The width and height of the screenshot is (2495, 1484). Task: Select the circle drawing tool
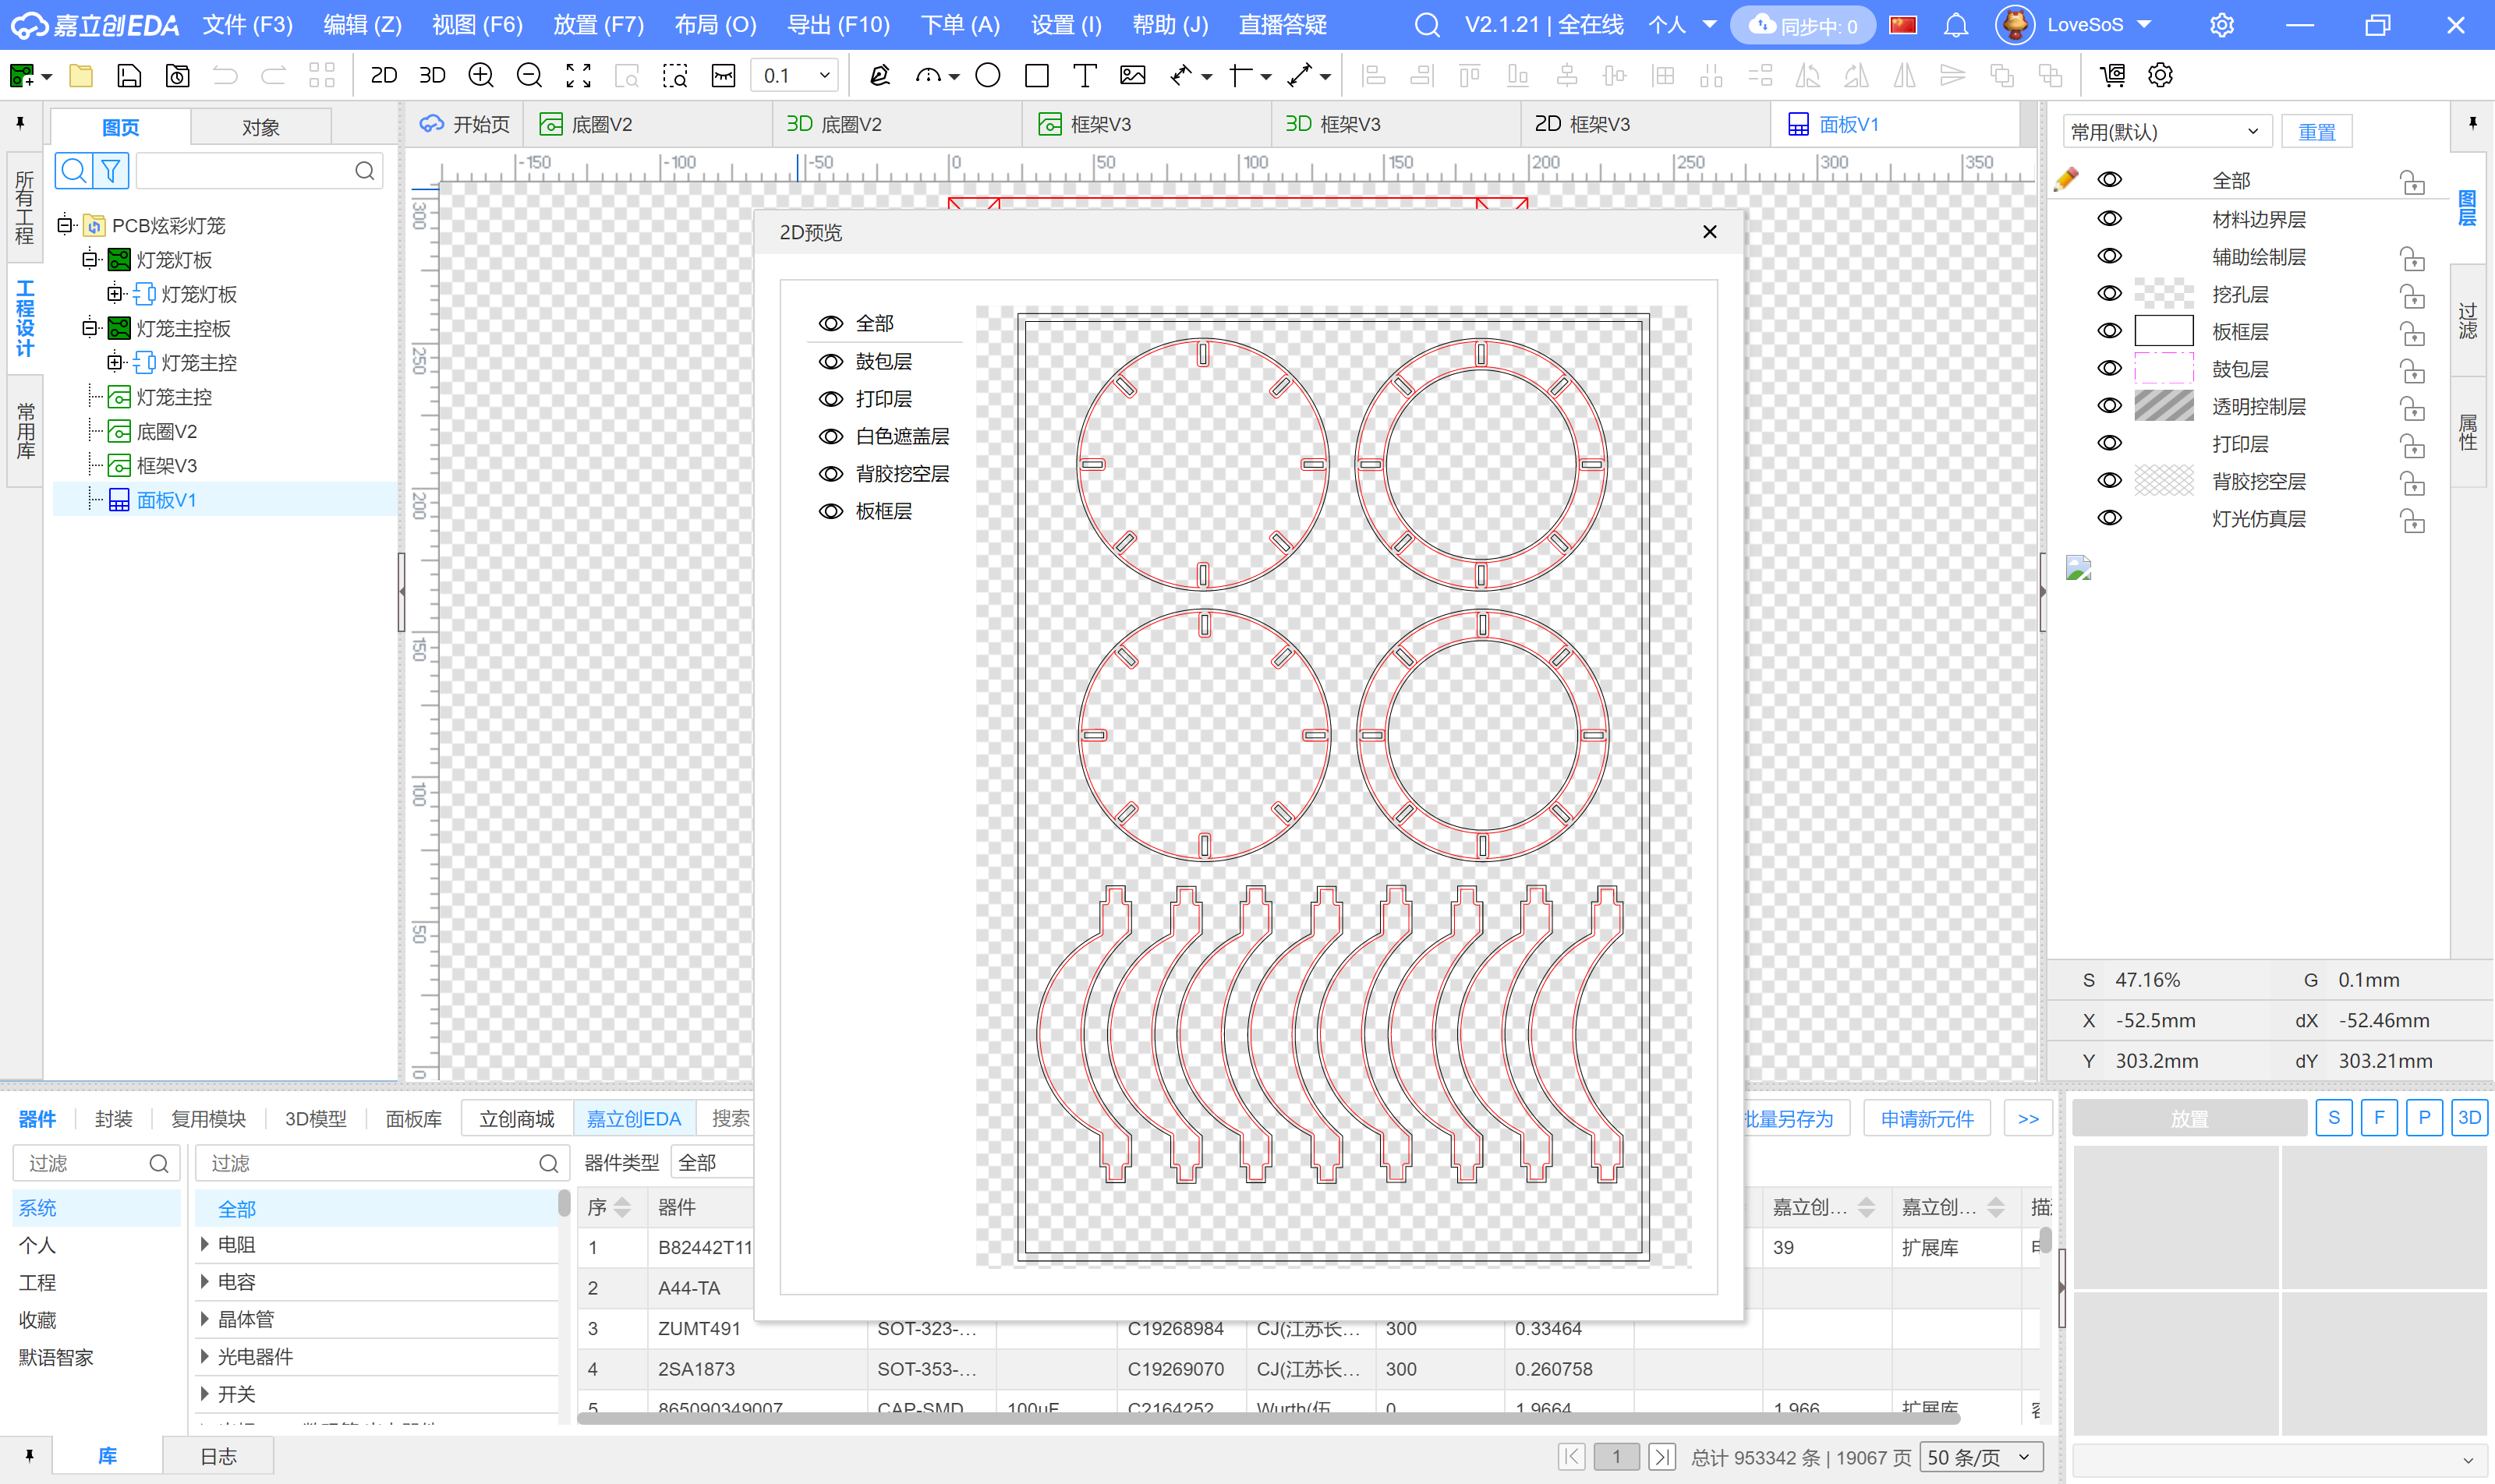coord(987,75)
